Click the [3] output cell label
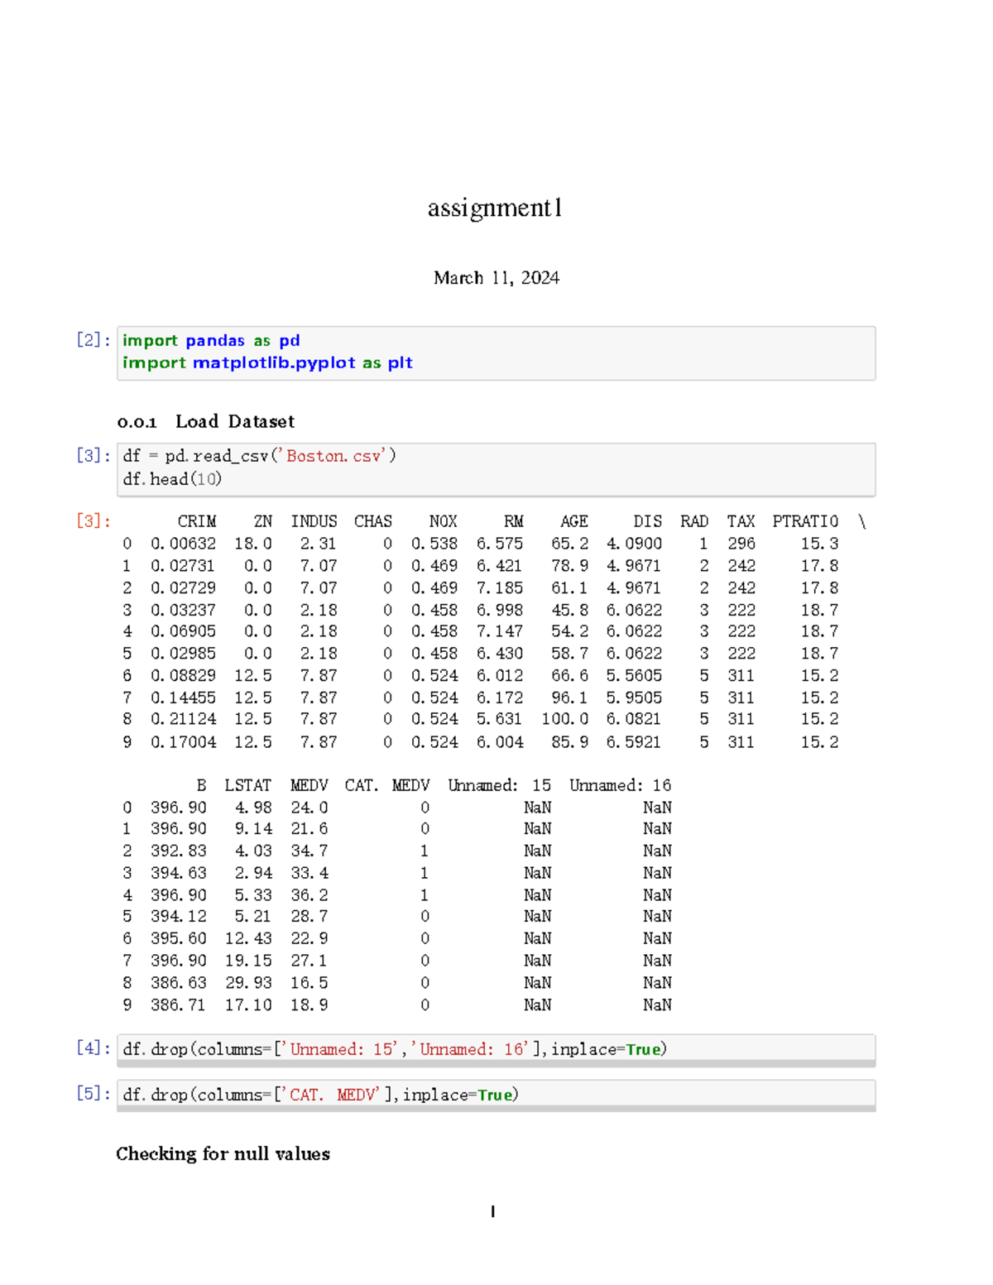Viewport: 993px width, 1285px height. pyautogui.click(x=91, y=521)
